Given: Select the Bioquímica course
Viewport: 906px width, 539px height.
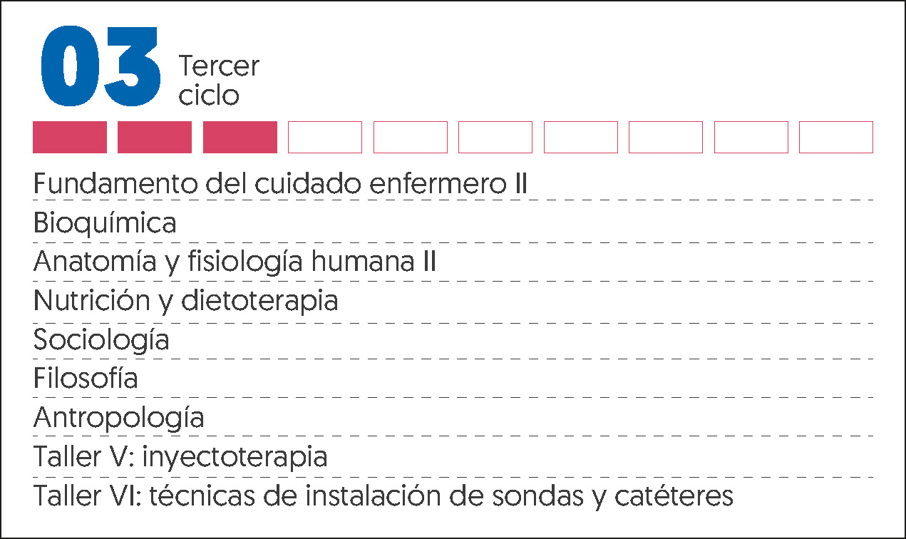Looking at the screenshot, I should tap(105, 224).
